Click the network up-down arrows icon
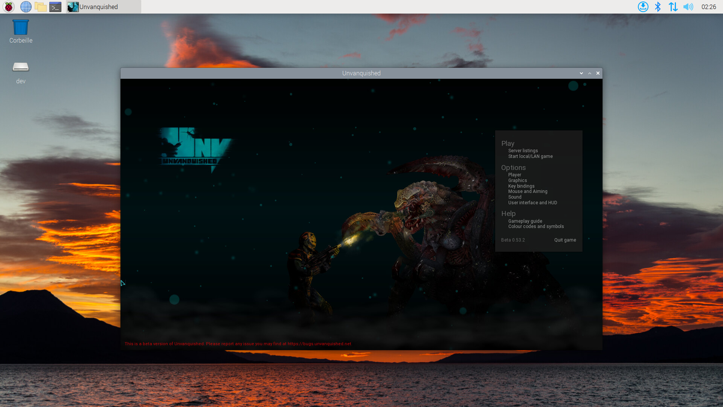Viewport: 723px width, 407px height. coord(673,7)
